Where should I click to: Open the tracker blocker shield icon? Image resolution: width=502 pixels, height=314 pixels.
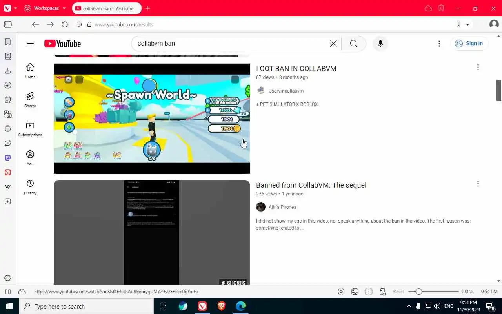click(x=79, y=24)
